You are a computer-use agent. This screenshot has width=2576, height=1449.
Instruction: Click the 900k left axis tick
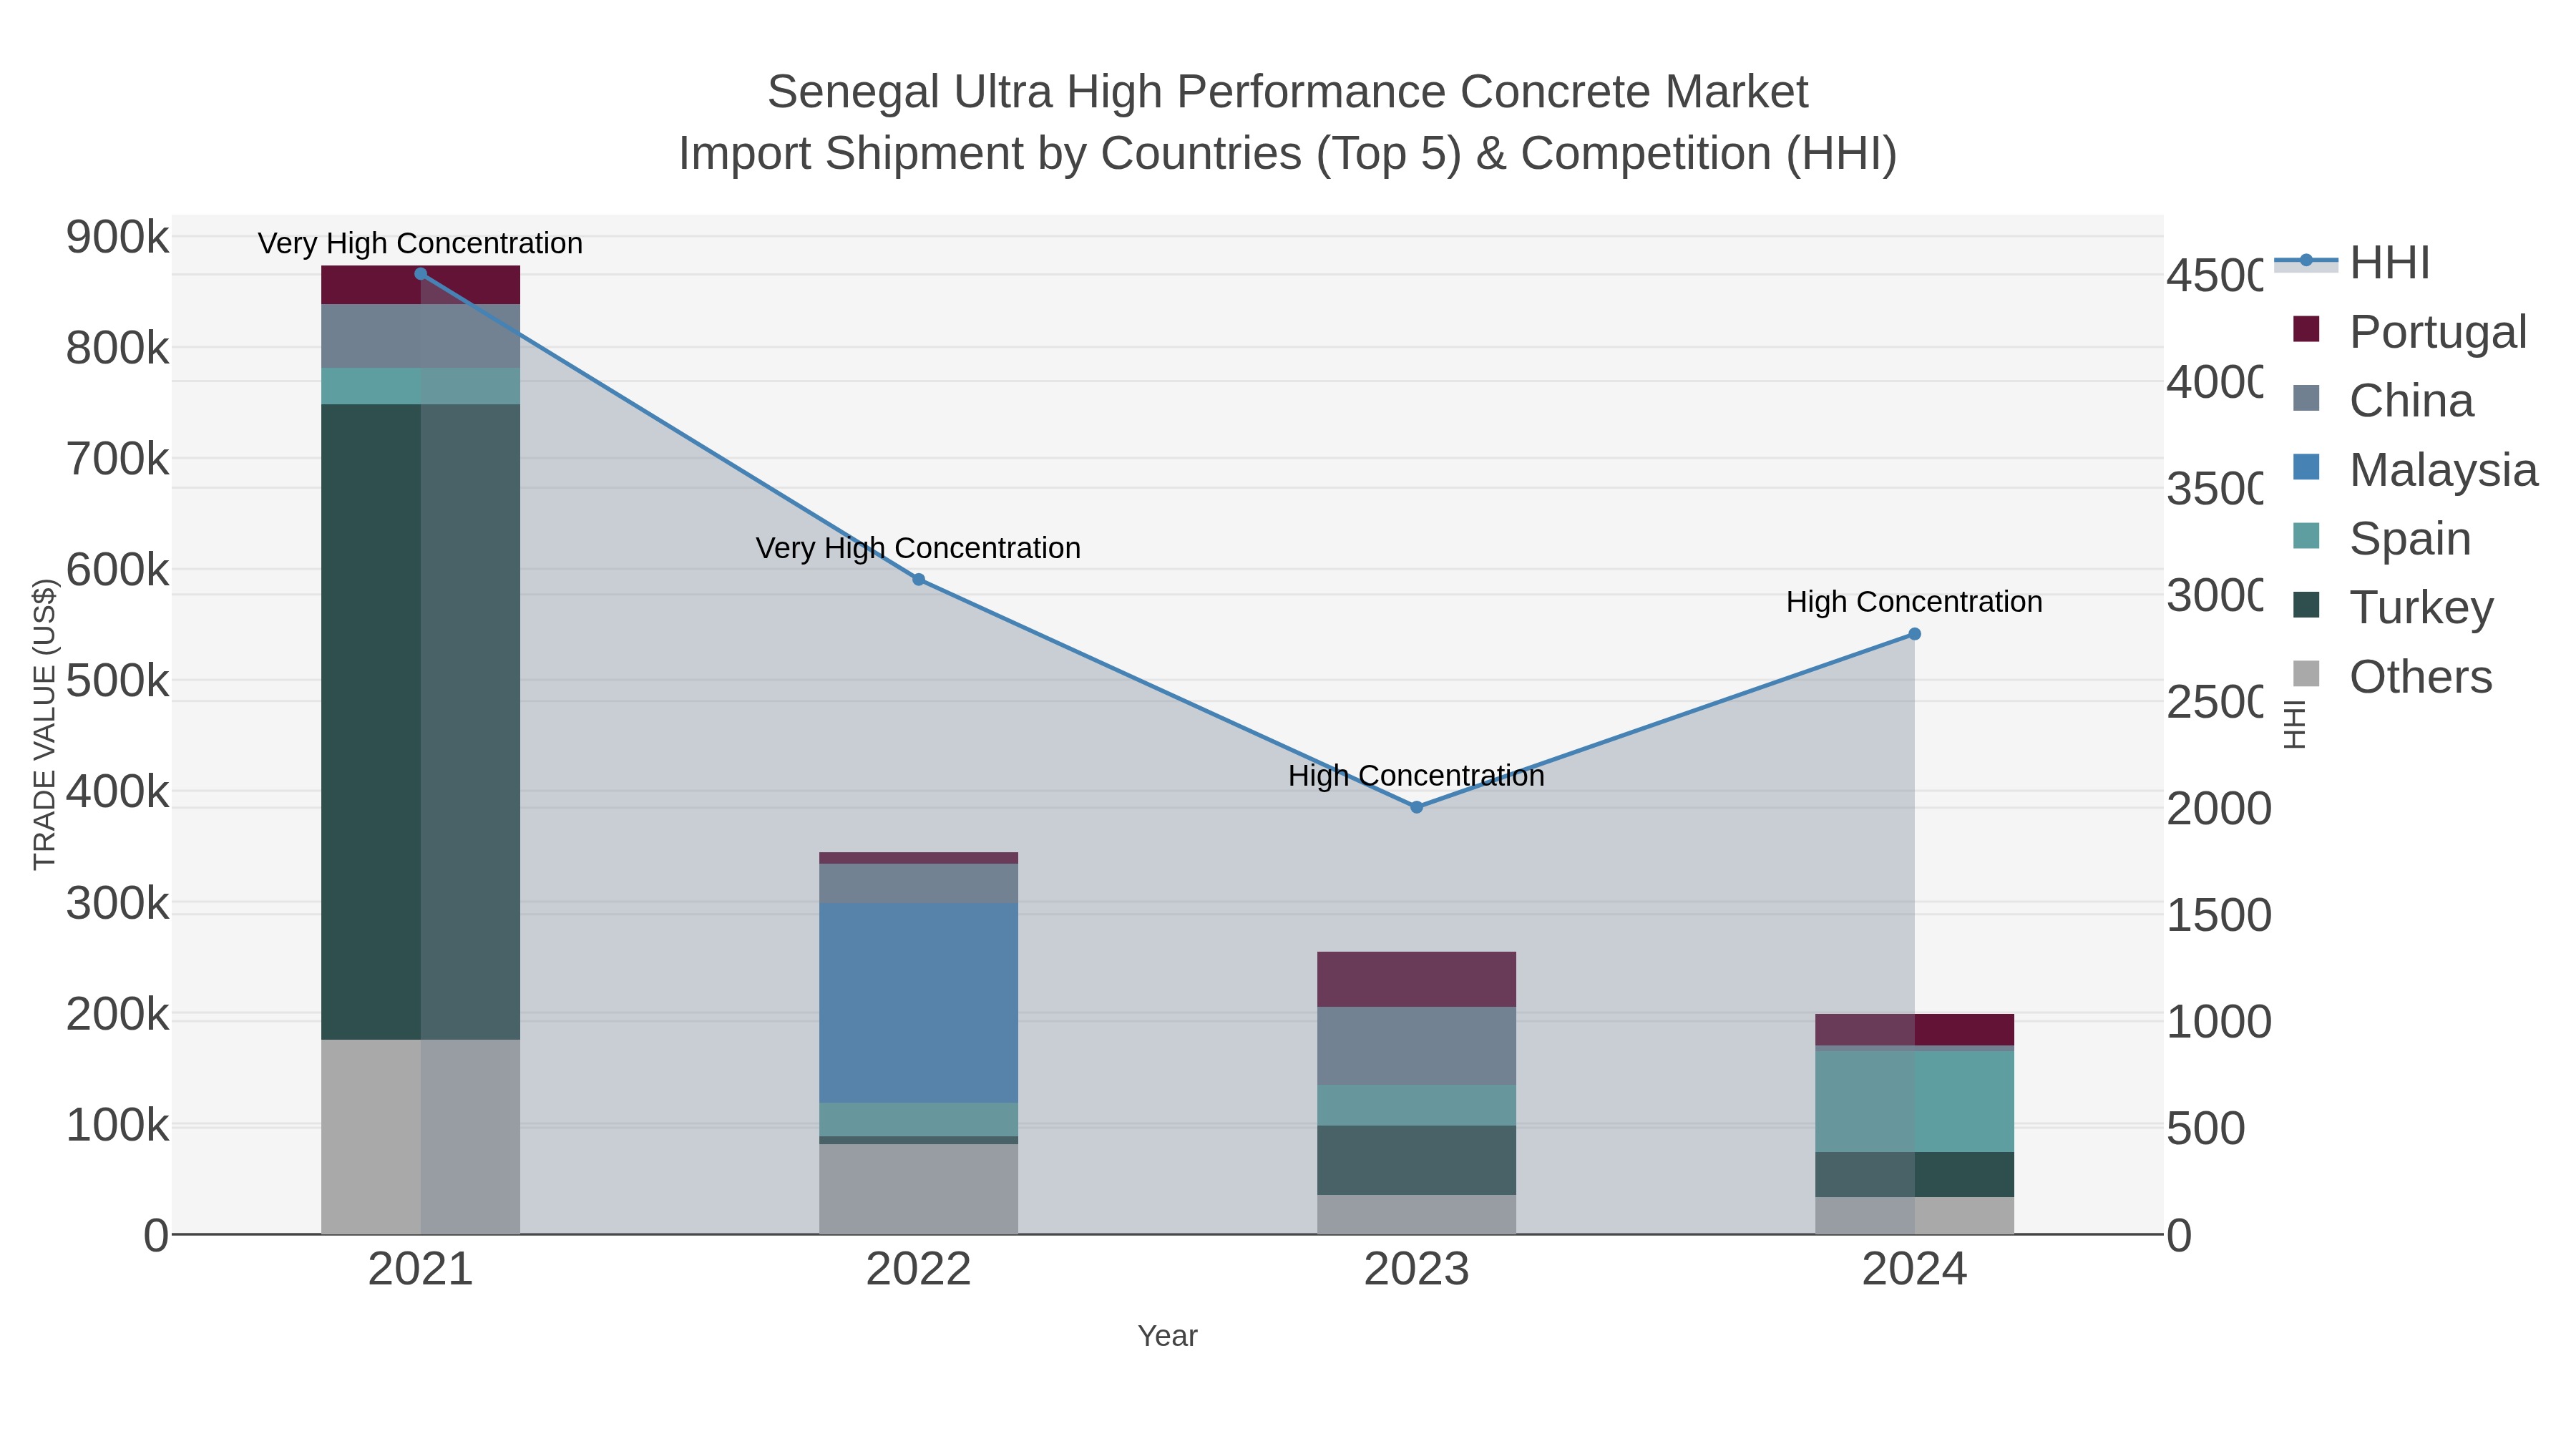click(x=118, y=238)
